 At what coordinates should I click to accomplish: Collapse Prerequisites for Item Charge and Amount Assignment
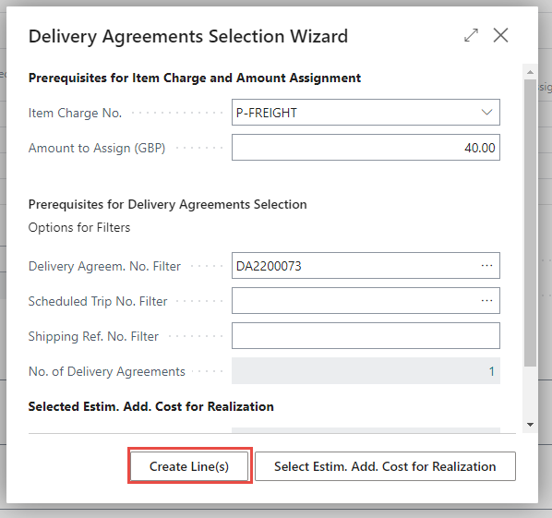195,78
